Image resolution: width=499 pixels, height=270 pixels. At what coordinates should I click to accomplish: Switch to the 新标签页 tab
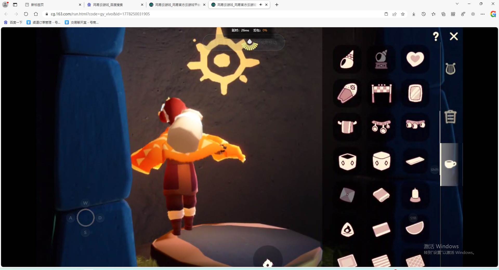[53, 5]
